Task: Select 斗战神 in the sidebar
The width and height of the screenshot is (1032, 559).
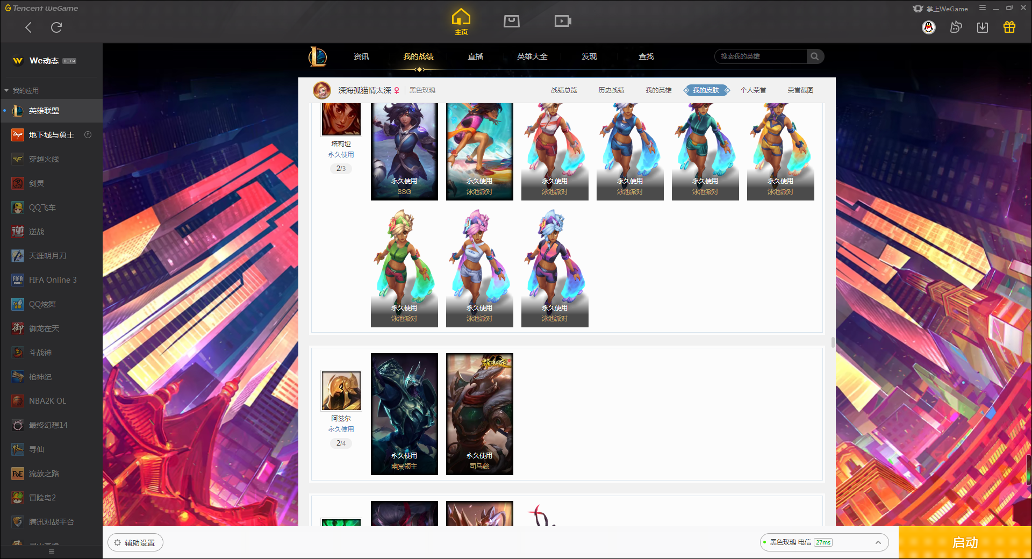Action: click(51, 353)
